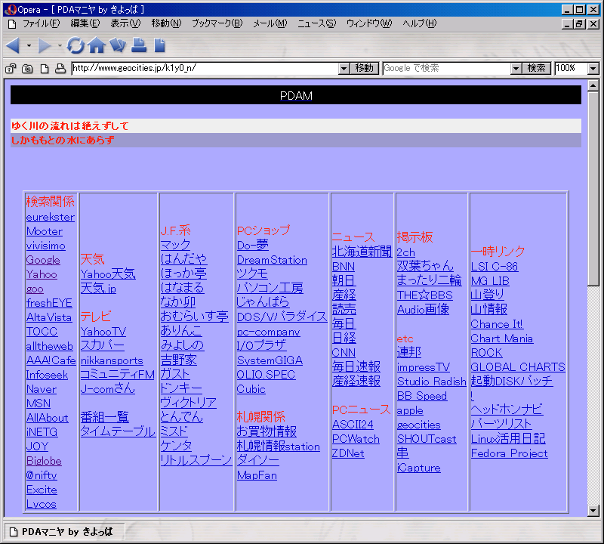604x544 pixels.
Task: Click the URL address field
Action: tap(205, 69)
